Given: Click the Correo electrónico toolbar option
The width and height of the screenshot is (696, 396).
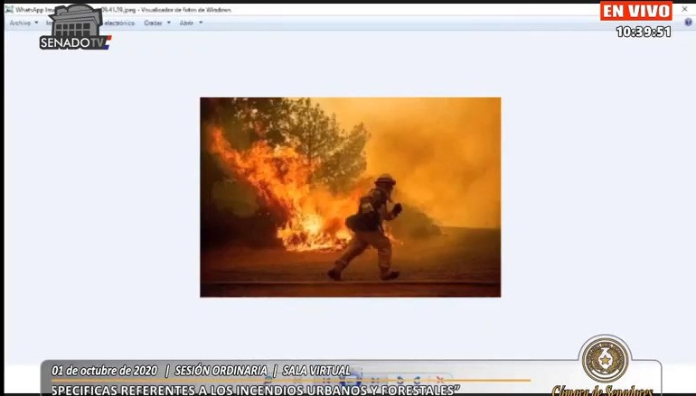Looking at the screenshot, I should point(119,23).
